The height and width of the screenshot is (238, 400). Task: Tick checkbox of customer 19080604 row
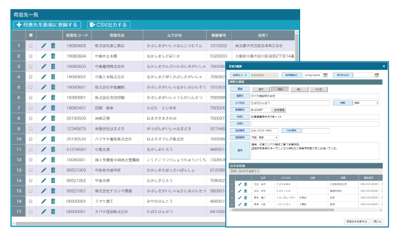pyautogui.click(x=31, y=56)
